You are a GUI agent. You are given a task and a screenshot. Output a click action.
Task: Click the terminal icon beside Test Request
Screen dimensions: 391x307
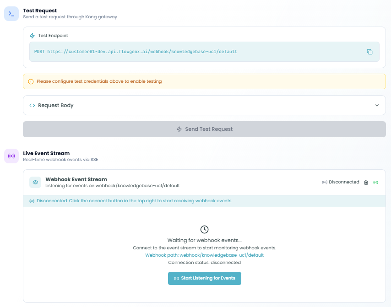[11, 14]
